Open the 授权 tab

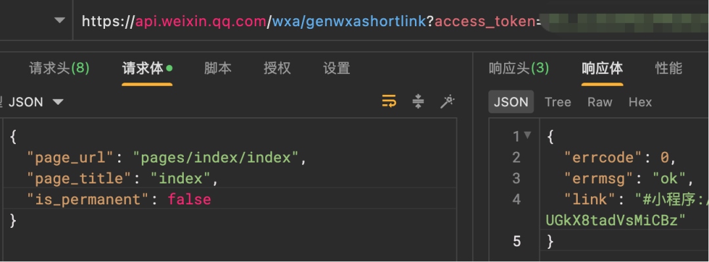click(x=277, y=68)
